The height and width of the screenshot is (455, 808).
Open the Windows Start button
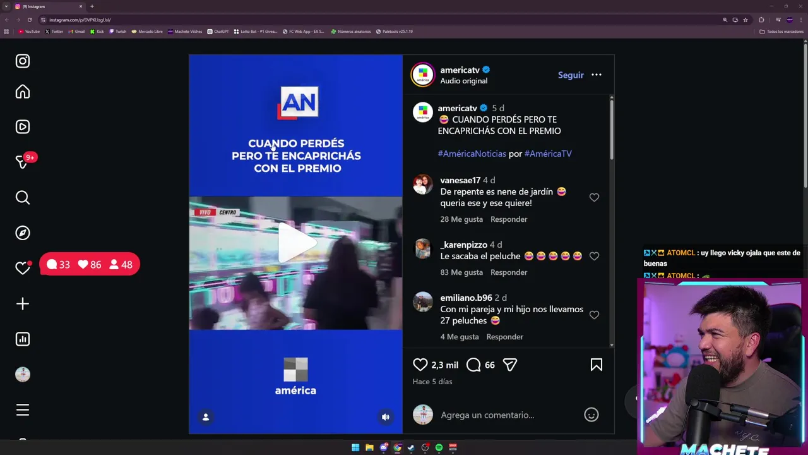(x=355, y=447)
